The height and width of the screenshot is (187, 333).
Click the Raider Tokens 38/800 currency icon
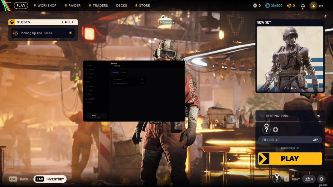pyautogui.click(x=268, y=6)
